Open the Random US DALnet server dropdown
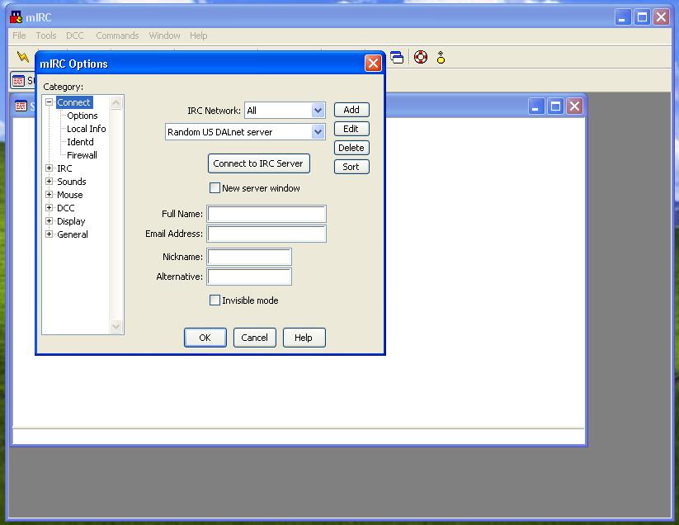Viewport: 679px width, 525px height. tap(318, 132)
